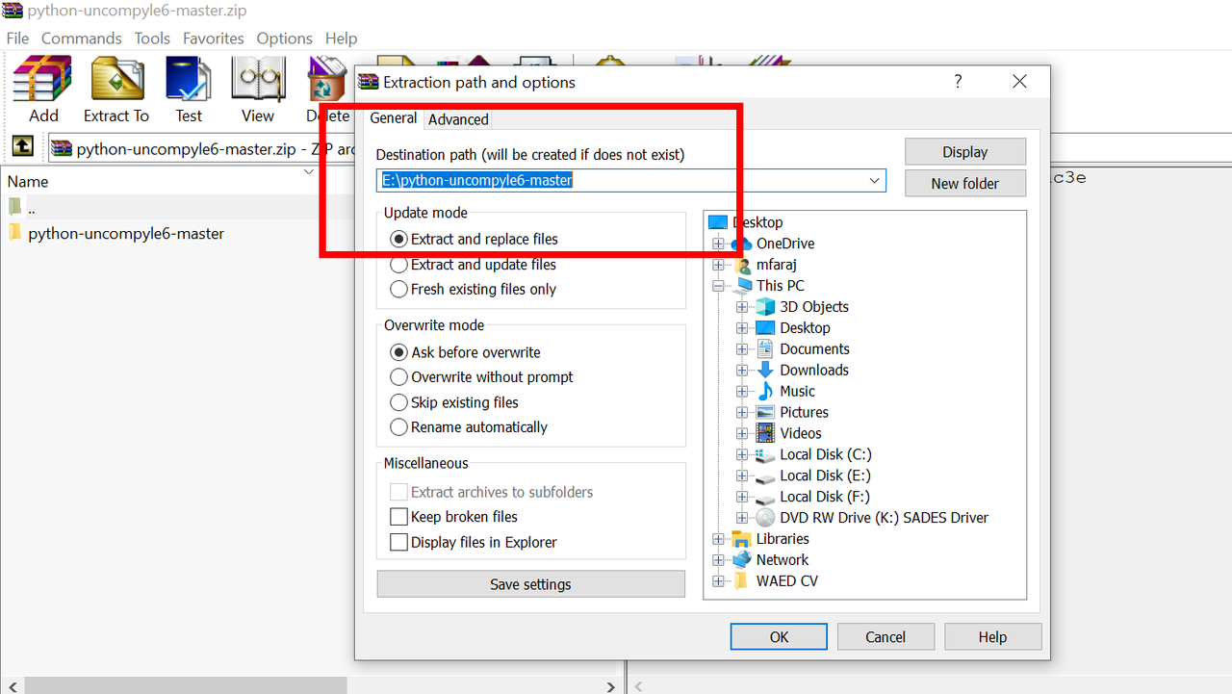Collapse the This PC tree node

[x=718, y=286]
